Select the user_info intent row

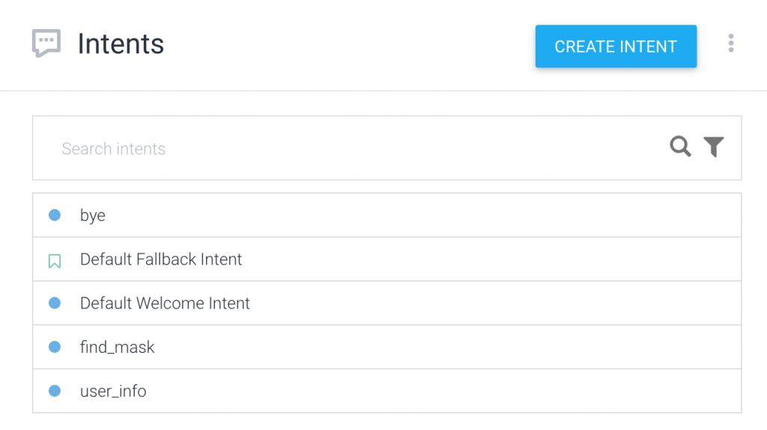point(387,391)
